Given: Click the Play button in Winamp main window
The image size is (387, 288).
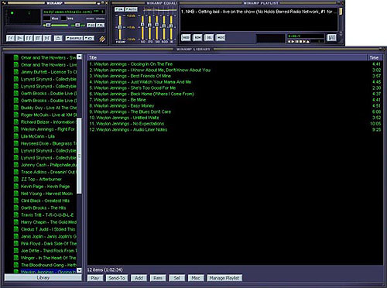Looking at the screenshot, I should [19, 38].
